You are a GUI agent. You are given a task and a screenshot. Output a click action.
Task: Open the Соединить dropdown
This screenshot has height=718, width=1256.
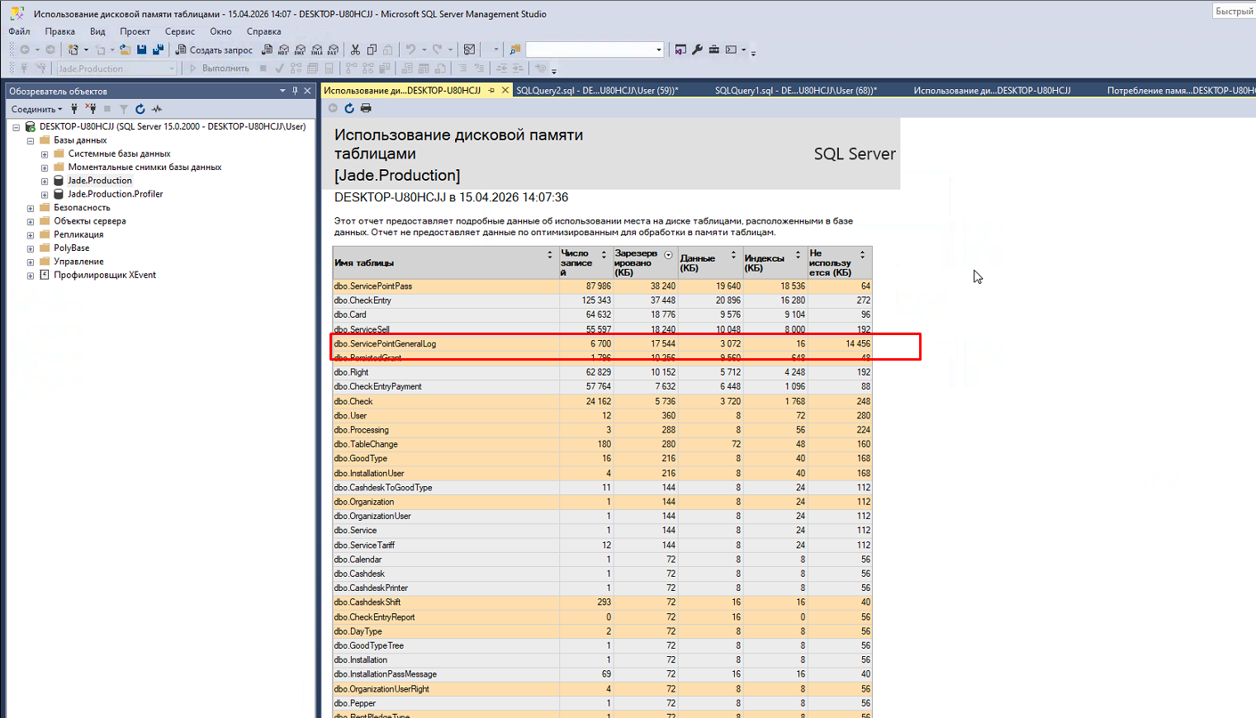point(36,109)
